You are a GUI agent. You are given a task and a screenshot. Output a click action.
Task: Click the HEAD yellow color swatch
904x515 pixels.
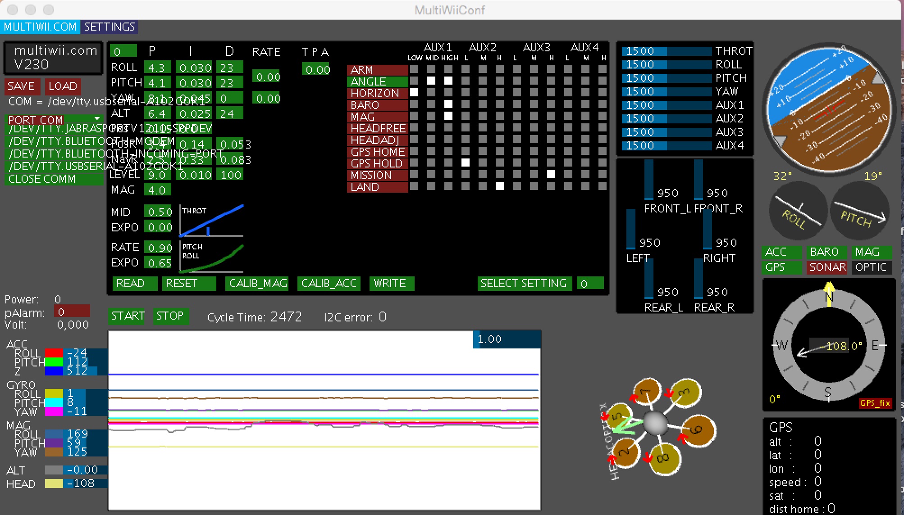(54, 483)
